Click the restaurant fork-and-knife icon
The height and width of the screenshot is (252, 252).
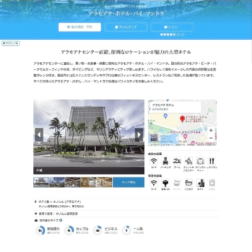(x=212, y=161)
